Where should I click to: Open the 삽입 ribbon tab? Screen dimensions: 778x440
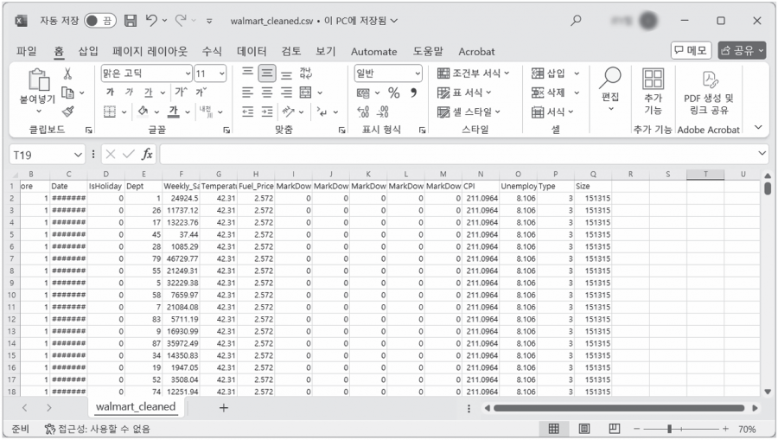[x=88, y=51]
